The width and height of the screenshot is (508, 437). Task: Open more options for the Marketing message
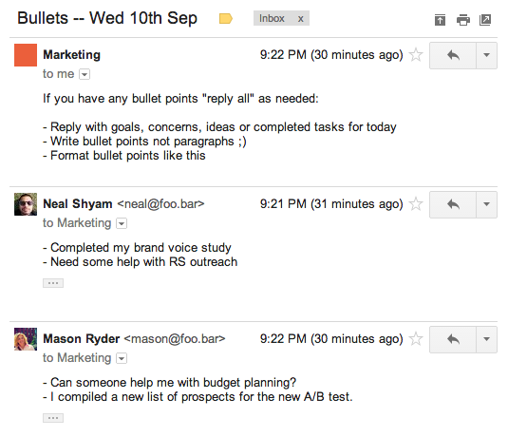pyautogui.click(x=486, y=55)
